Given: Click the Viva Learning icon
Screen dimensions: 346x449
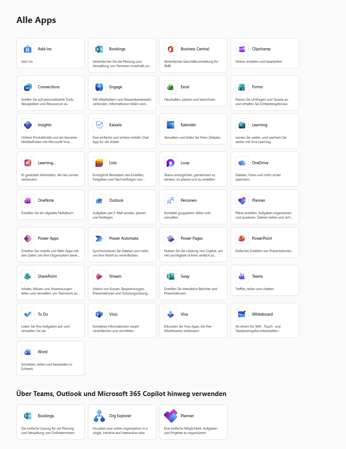Looking at the screenshot, I should click(242, 125).
